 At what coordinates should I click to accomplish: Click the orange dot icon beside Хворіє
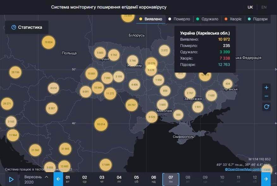tap(225, 19)
